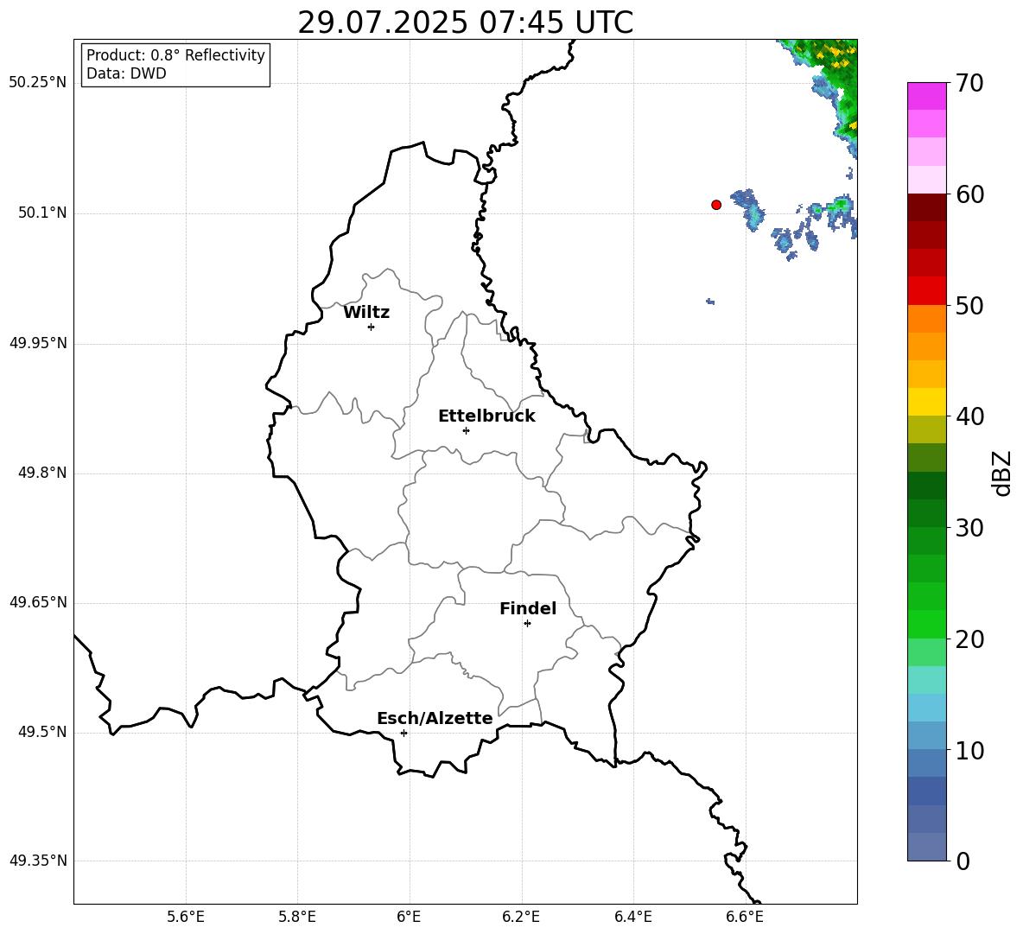
Task: Click the 50.25°N latitude label
Action: [x=38, y=83]
